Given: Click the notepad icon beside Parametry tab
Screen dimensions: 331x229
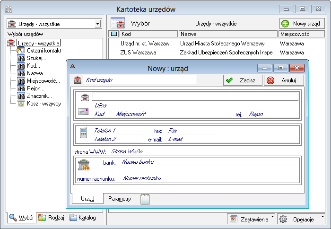Looking at the screenshot, I should click(145, 199).
